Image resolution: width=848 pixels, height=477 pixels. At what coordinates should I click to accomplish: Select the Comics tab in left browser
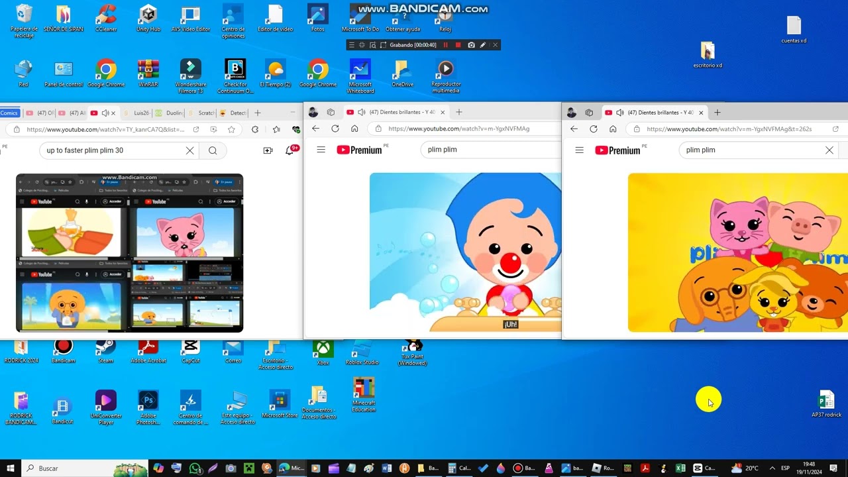tap(10, 113)
